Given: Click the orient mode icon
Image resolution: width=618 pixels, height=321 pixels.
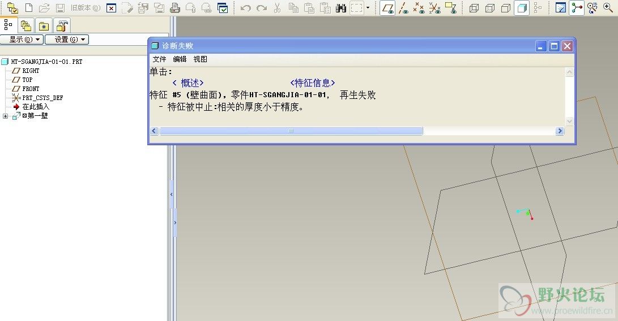Looking at the screenshot, I should [593, 8].
